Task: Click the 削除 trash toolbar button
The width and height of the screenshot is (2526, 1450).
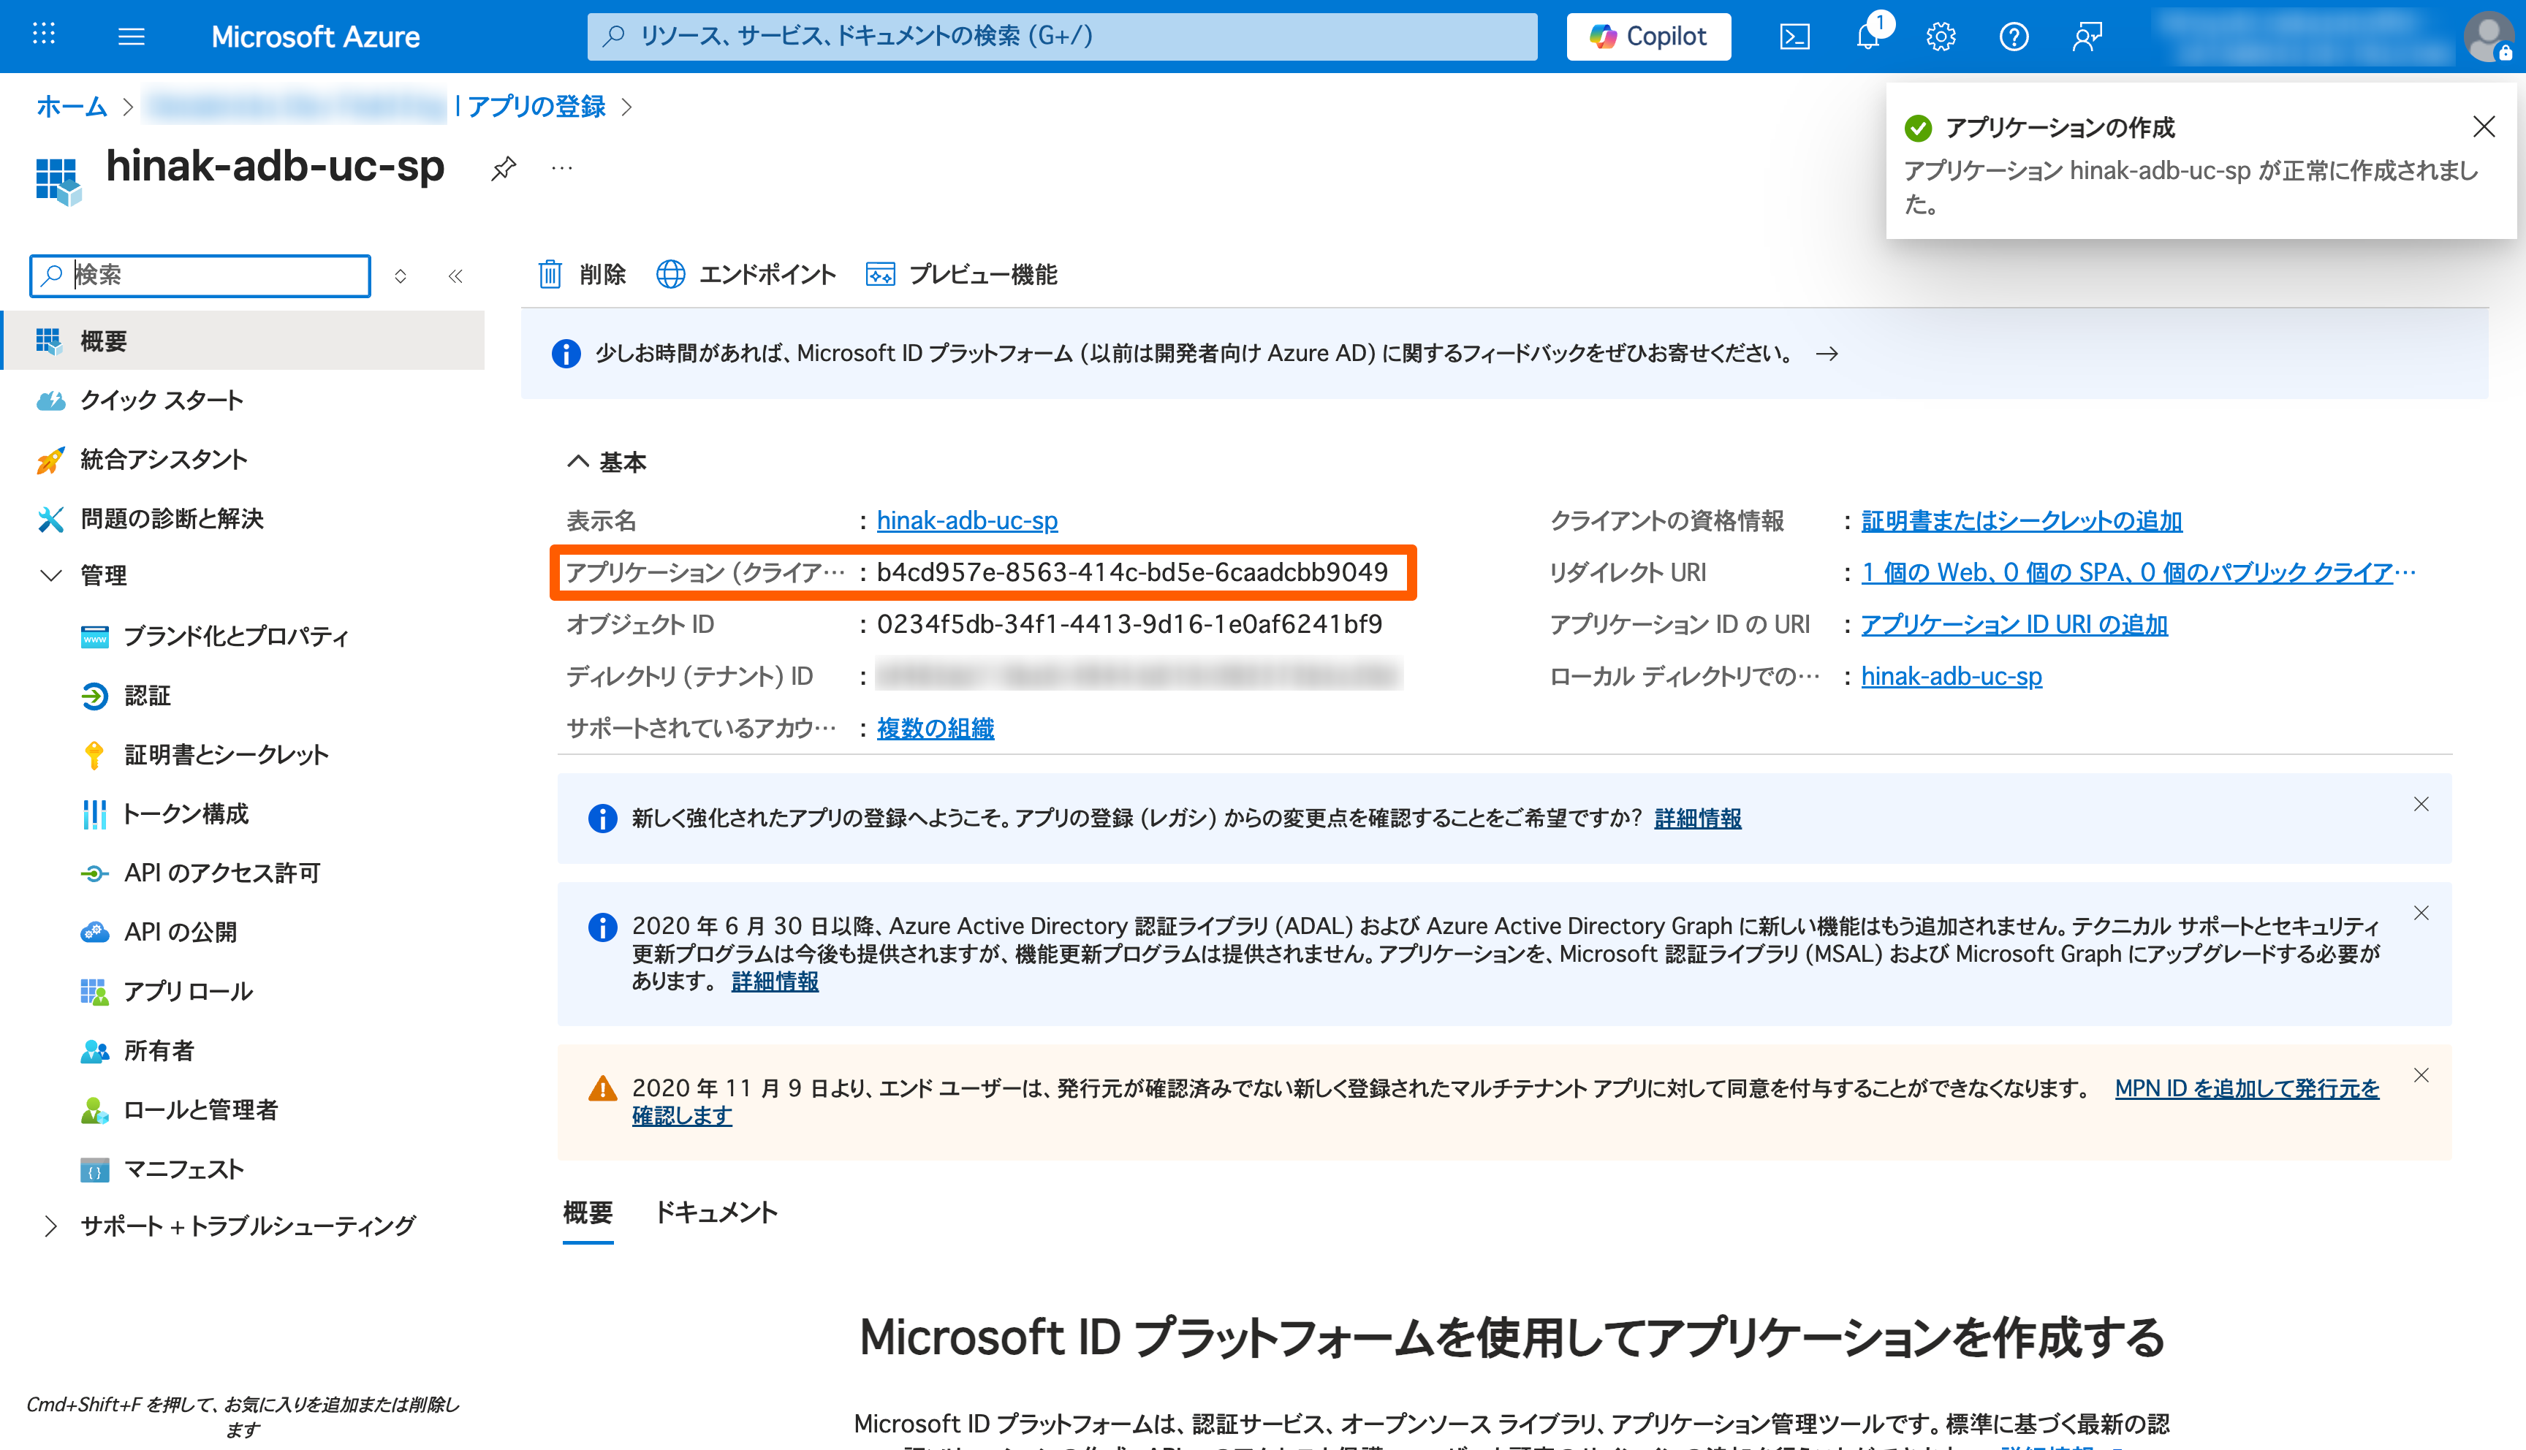Action: [x=583, y=274]
